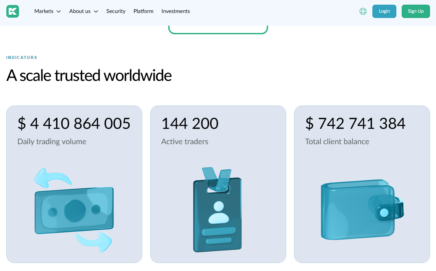
Task: Click the blue wallet illustration
Action: pos(362,210)
